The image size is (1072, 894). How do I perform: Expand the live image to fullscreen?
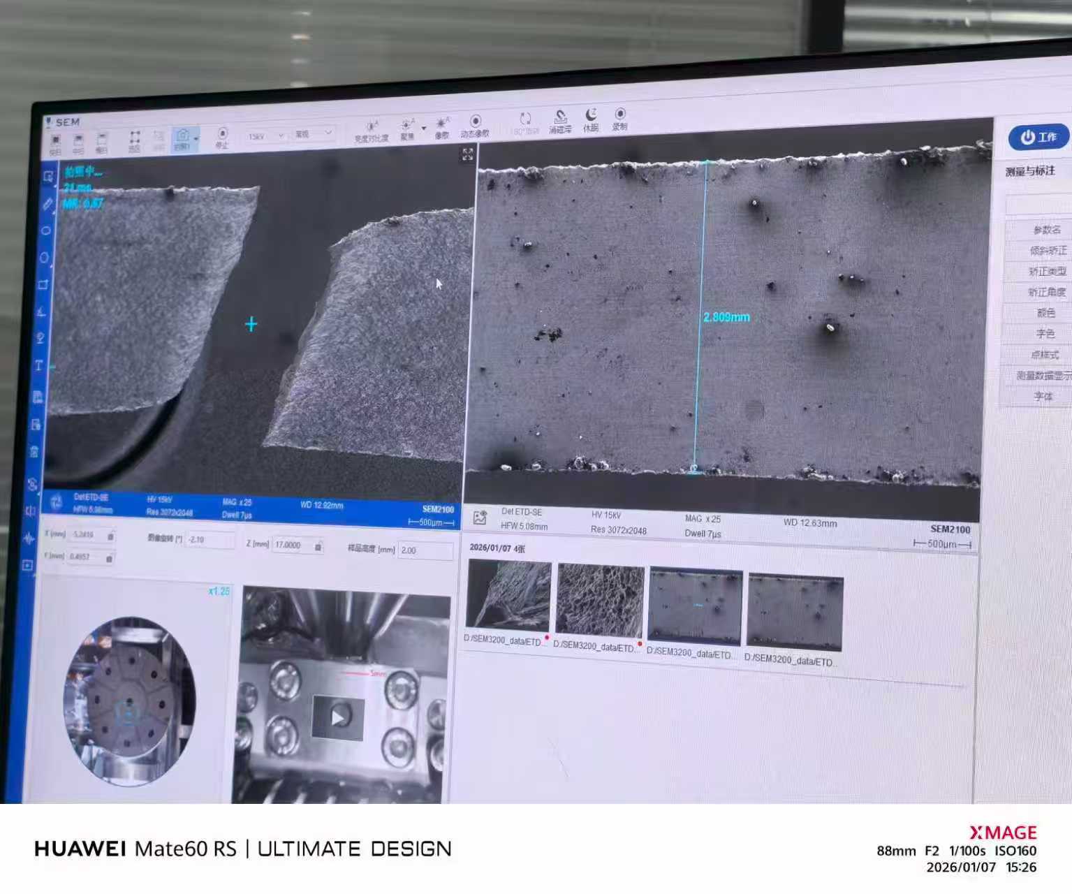pos(467,155)
